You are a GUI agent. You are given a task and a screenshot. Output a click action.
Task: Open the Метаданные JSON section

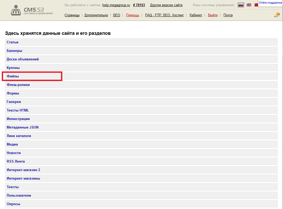(x=22, y=127)
